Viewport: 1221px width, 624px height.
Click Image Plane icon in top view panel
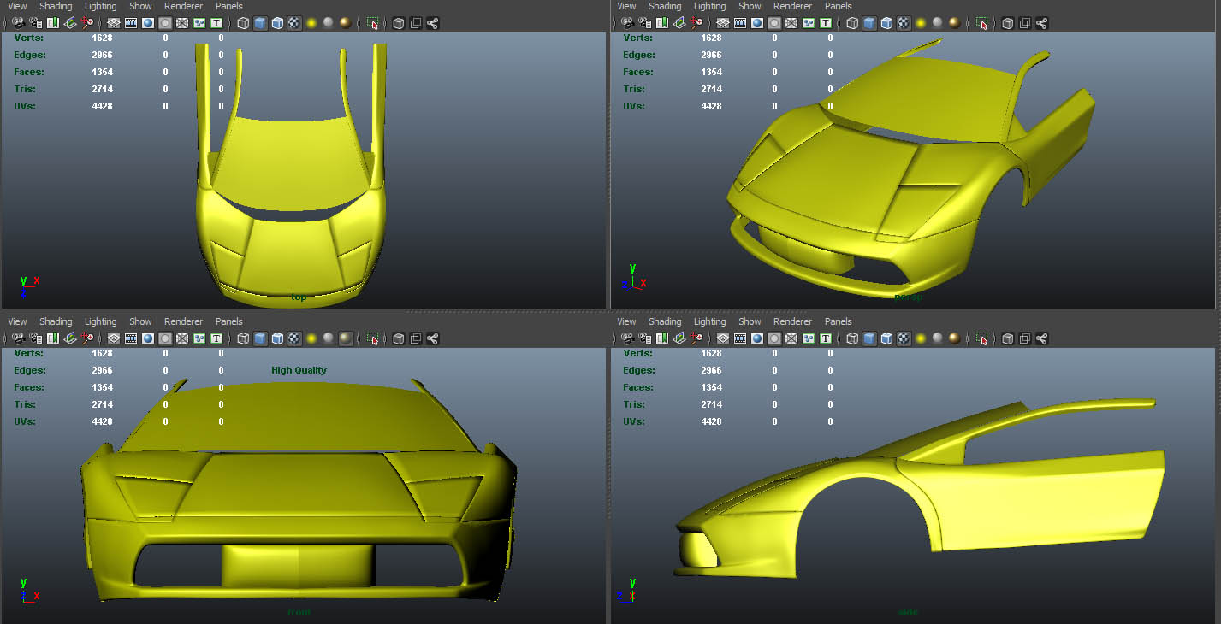[x=69, y=23]
